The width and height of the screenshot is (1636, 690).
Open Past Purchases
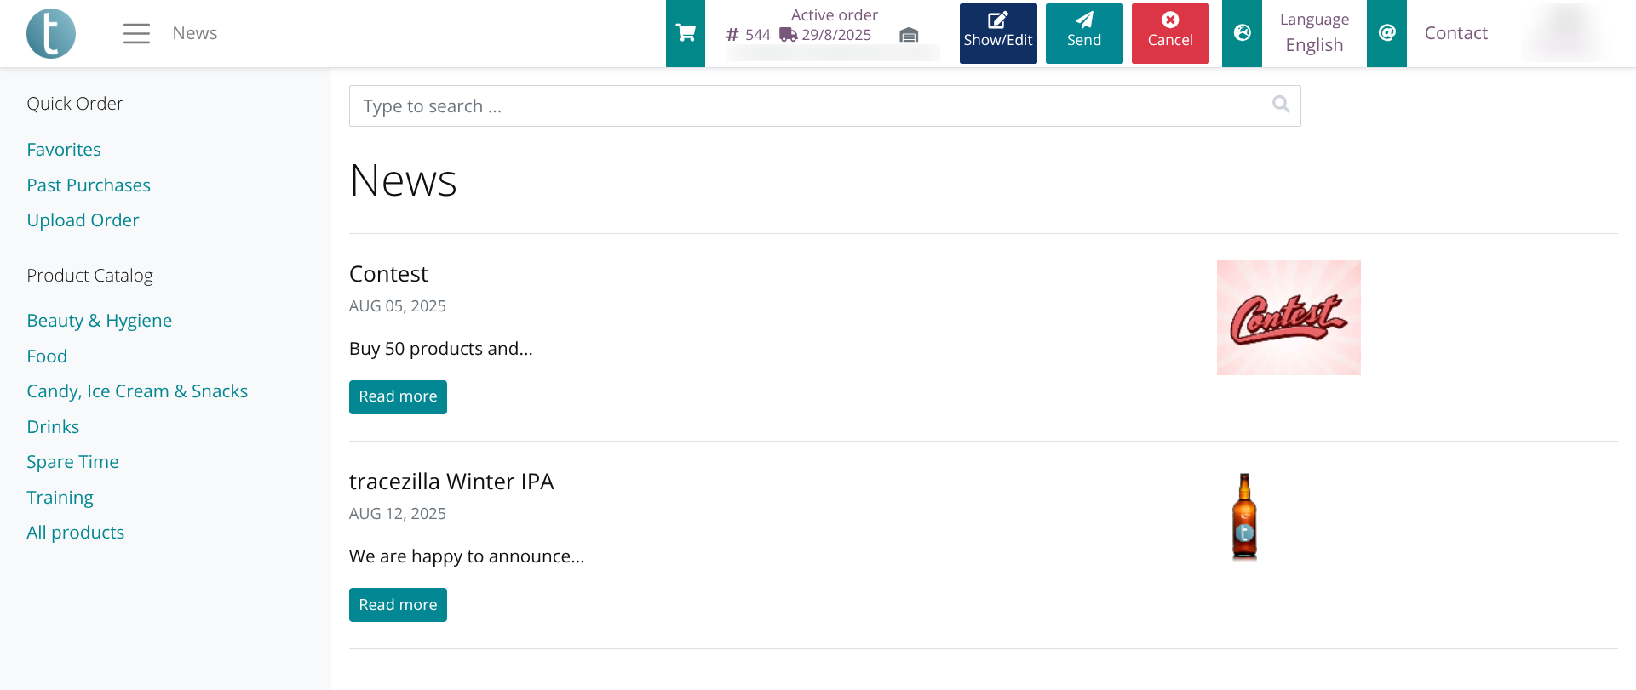pos(89,185)
